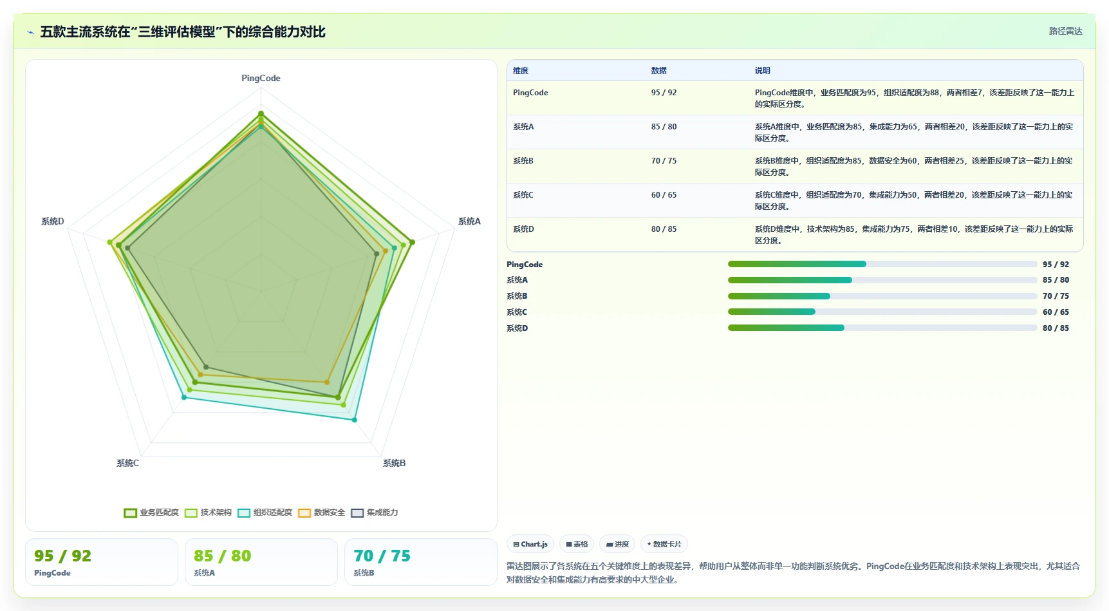Click the 系统A label beside the progress bars
Viewport: 1109px width, 611px height.
[x=517, y=280]
